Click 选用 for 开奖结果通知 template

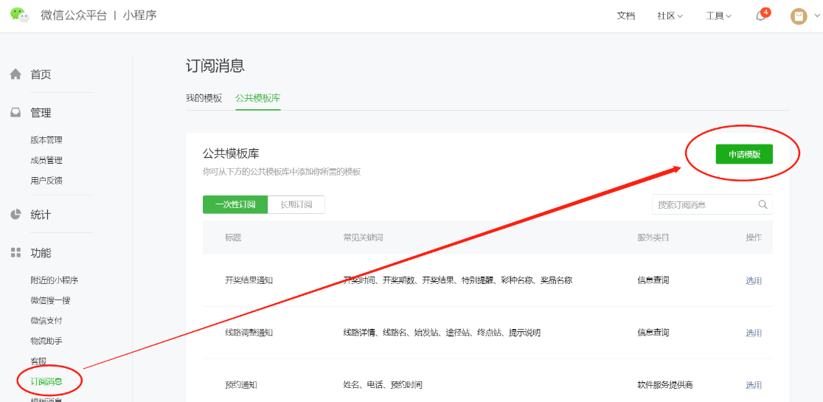753,281
